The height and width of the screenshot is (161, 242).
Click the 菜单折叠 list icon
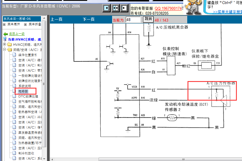(26, 24)
